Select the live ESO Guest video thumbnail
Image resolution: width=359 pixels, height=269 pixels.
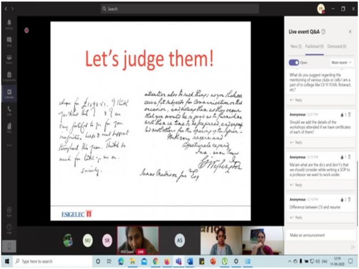137,240
